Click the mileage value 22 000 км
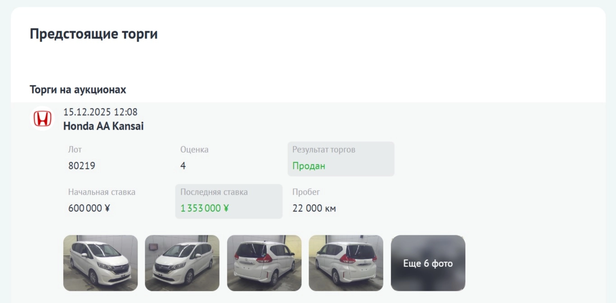This screenshot has height=303, width=616. coord(314,208)
